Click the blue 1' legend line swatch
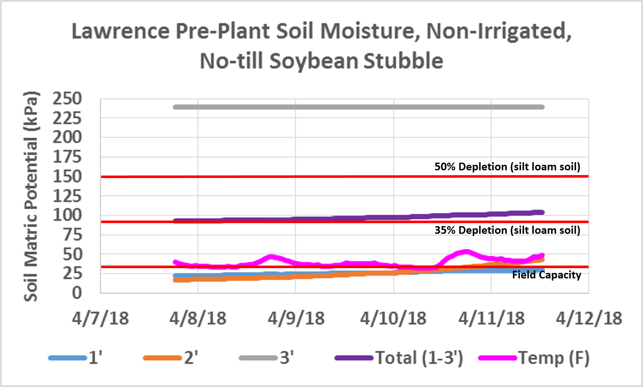Image resolution: width=643 pixels, height=387 pixels. [67, 358]
